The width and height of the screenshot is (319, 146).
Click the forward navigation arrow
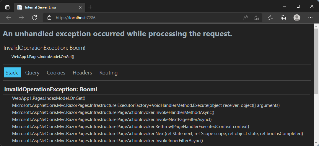pos(21,18)
